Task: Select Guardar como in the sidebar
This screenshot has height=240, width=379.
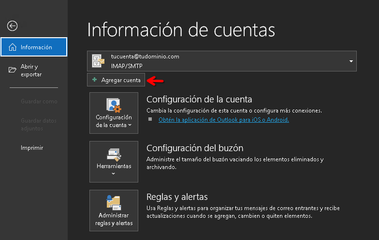Action: pyautogui.click(x=39, y=101)
